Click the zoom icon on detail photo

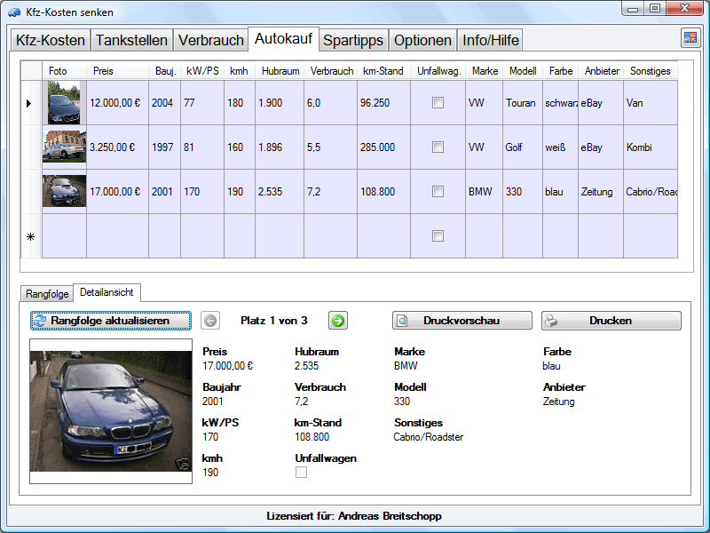[182, 462]
